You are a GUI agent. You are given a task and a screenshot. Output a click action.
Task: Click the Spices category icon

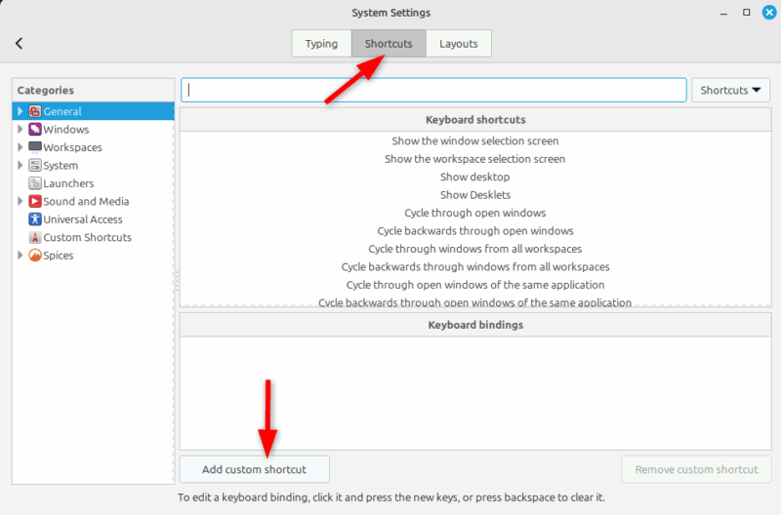35,256
